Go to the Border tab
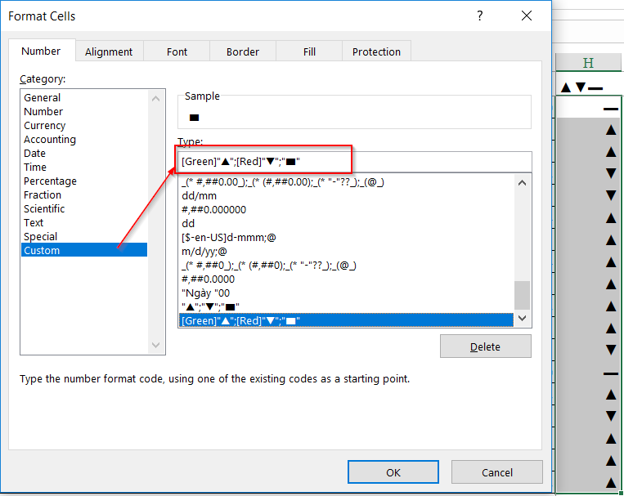 click(x=243, y=51)
